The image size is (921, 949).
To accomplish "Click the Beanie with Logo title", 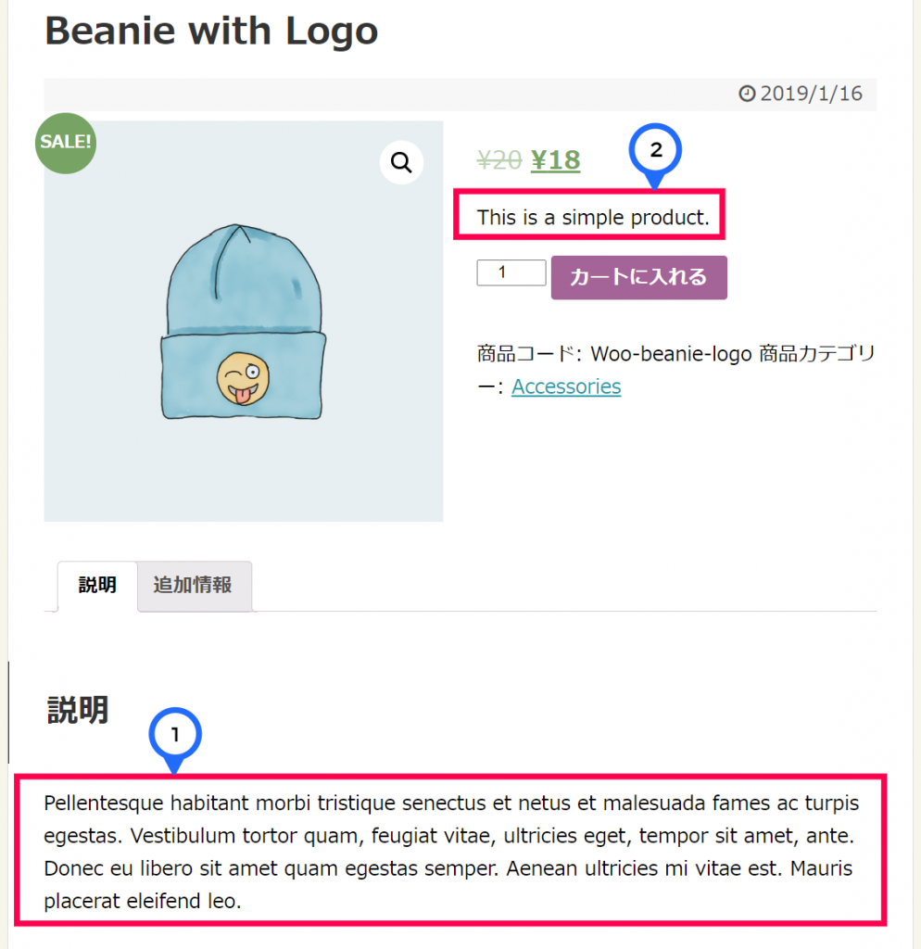I will [x=211, y=32].
